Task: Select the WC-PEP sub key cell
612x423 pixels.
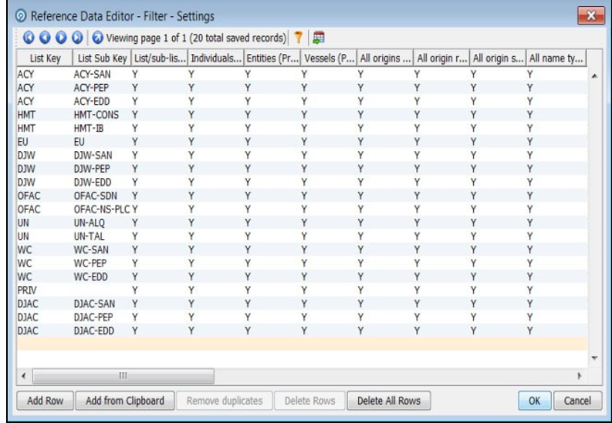Action: click(102, 264)
